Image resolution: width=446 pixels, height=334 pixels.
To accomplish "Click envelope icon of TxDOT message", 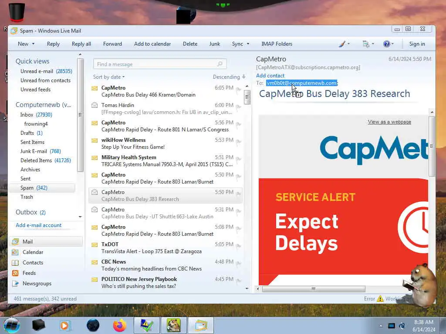I will click(x=95, y=244).
